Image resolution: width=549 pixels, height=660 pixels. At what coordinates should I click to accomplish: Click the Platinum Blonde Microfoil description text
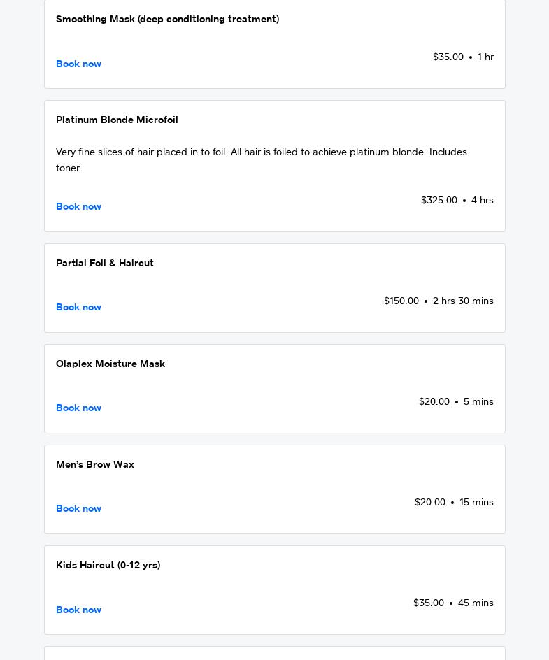coord(261,159)
